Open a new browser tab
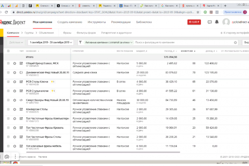The height and width of the screenshot is (166, 249). coord(225,6)
